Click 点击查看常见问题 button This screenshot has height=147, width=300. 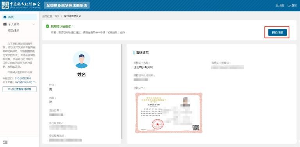pos(19,89)
